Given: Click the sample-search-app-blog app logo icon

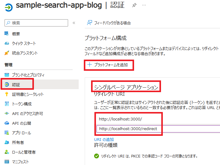Looking at the screenshot, I should click(x=9, y=7).
